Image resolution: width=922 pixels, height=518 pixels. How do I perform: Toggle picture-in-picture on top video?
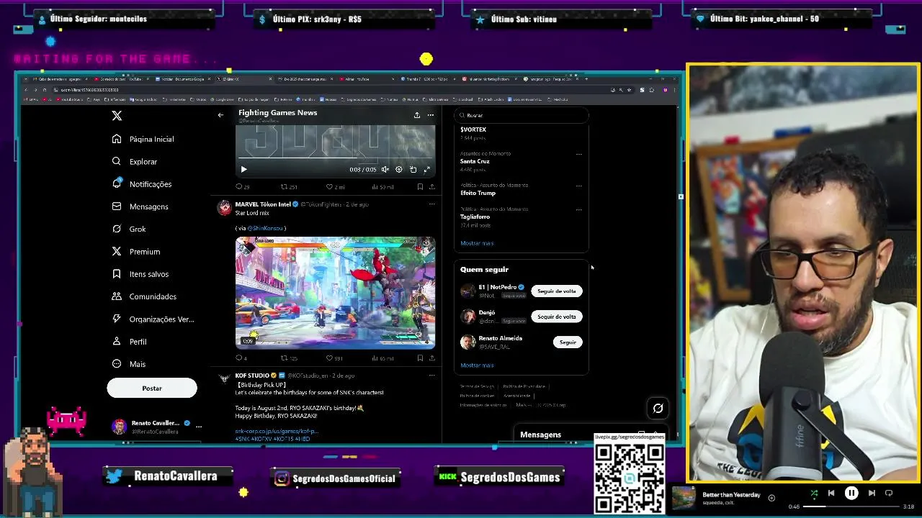413,170
